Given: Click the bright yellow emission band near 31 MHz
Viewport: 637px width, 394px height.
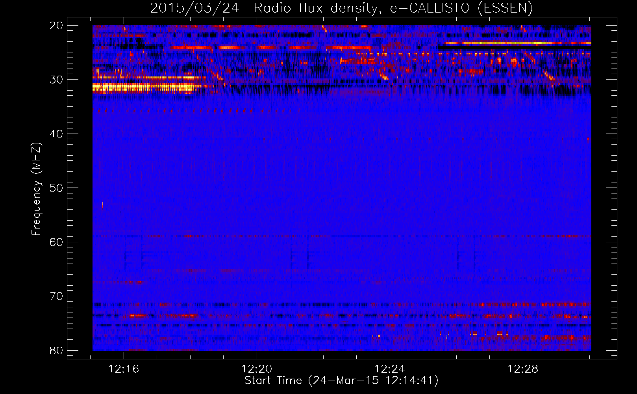Looking at the screenshot, I should pos(143,87).
